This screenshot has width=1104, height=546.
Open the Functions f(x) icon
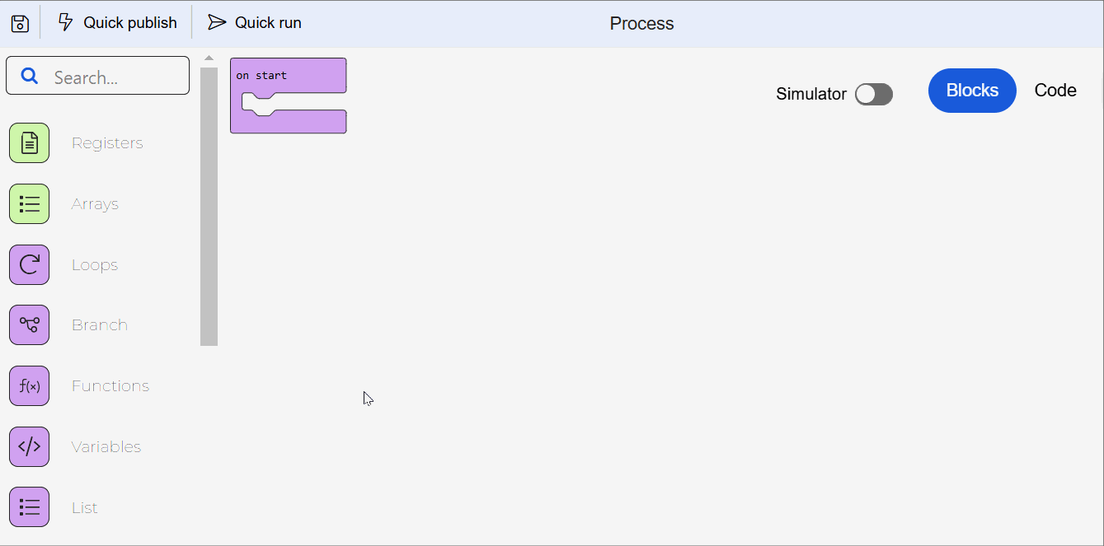click(x=29, y=385)
